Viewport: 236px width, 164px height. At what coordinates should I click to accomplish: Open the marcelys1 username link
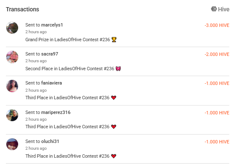click(52, 25)
